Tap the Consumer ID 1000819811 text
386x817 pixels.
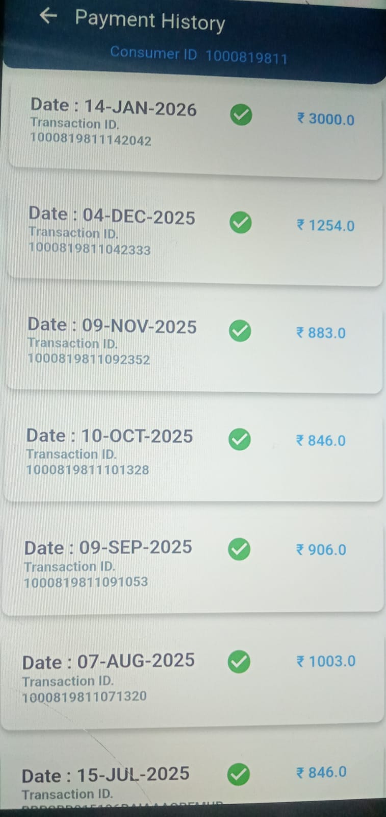[x=198, y=55]
